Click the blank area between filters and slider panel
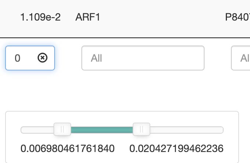The image size is (250, 163). click(121, 90)
